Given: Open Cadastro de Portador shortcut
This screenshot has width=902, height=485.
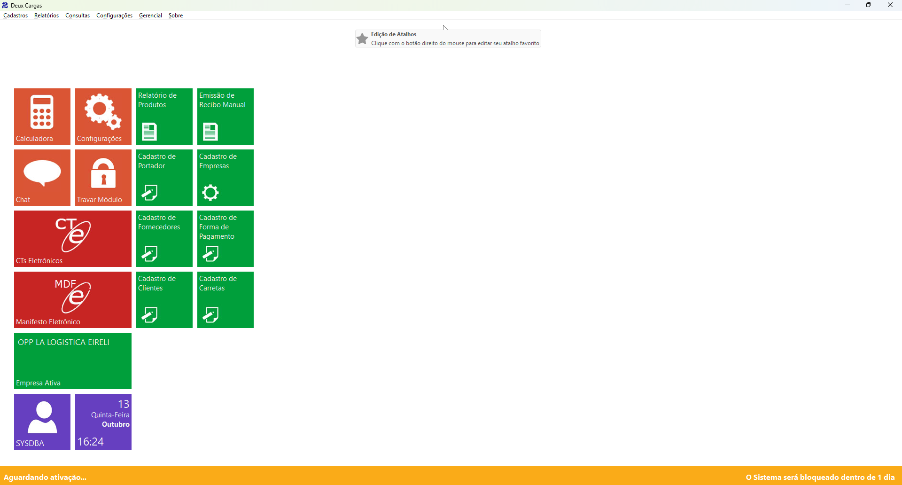Looking at the screenshot, I should [164, 178].
